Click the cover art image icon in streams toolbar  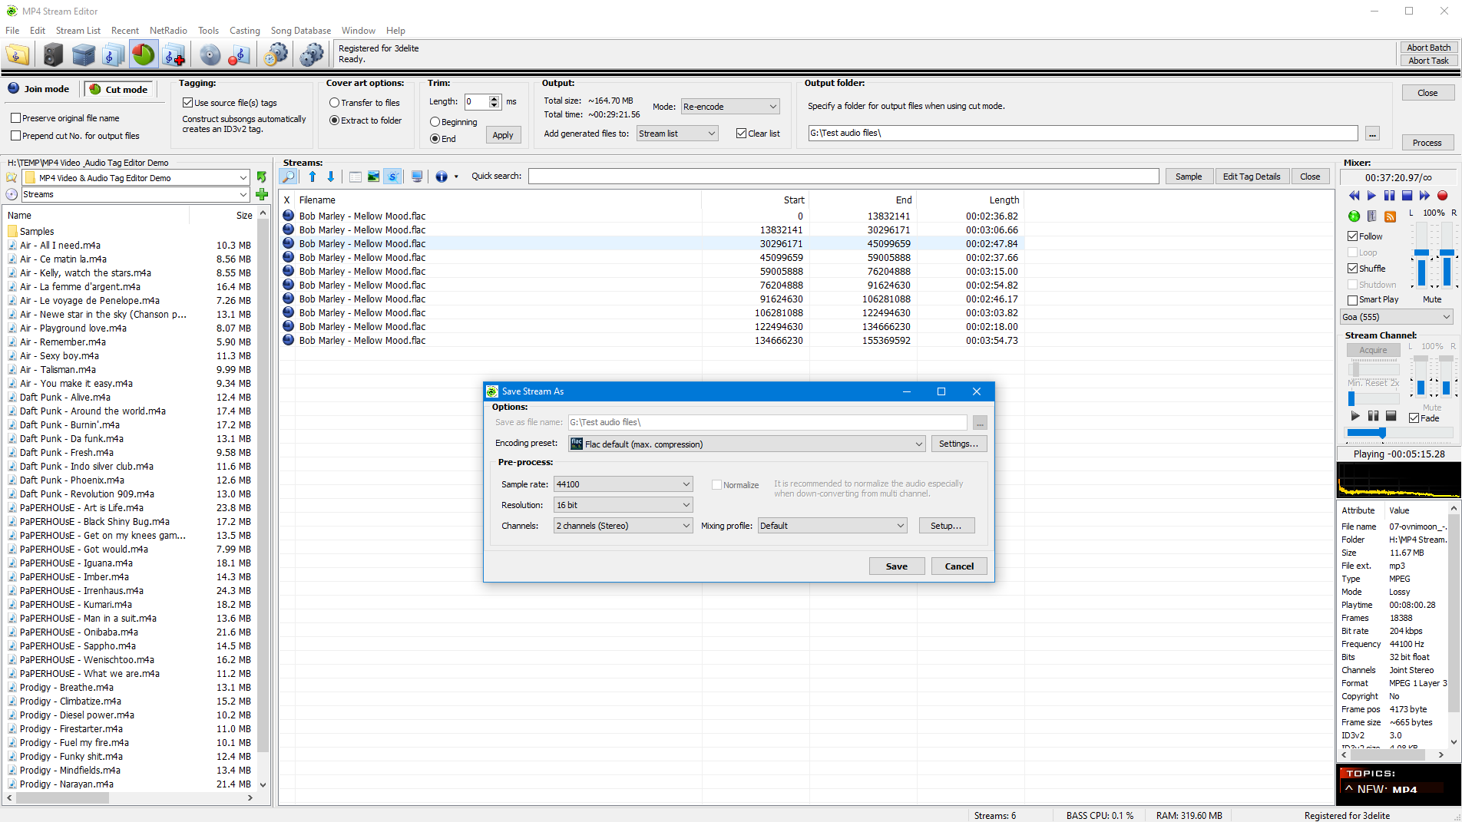[373, 176]
